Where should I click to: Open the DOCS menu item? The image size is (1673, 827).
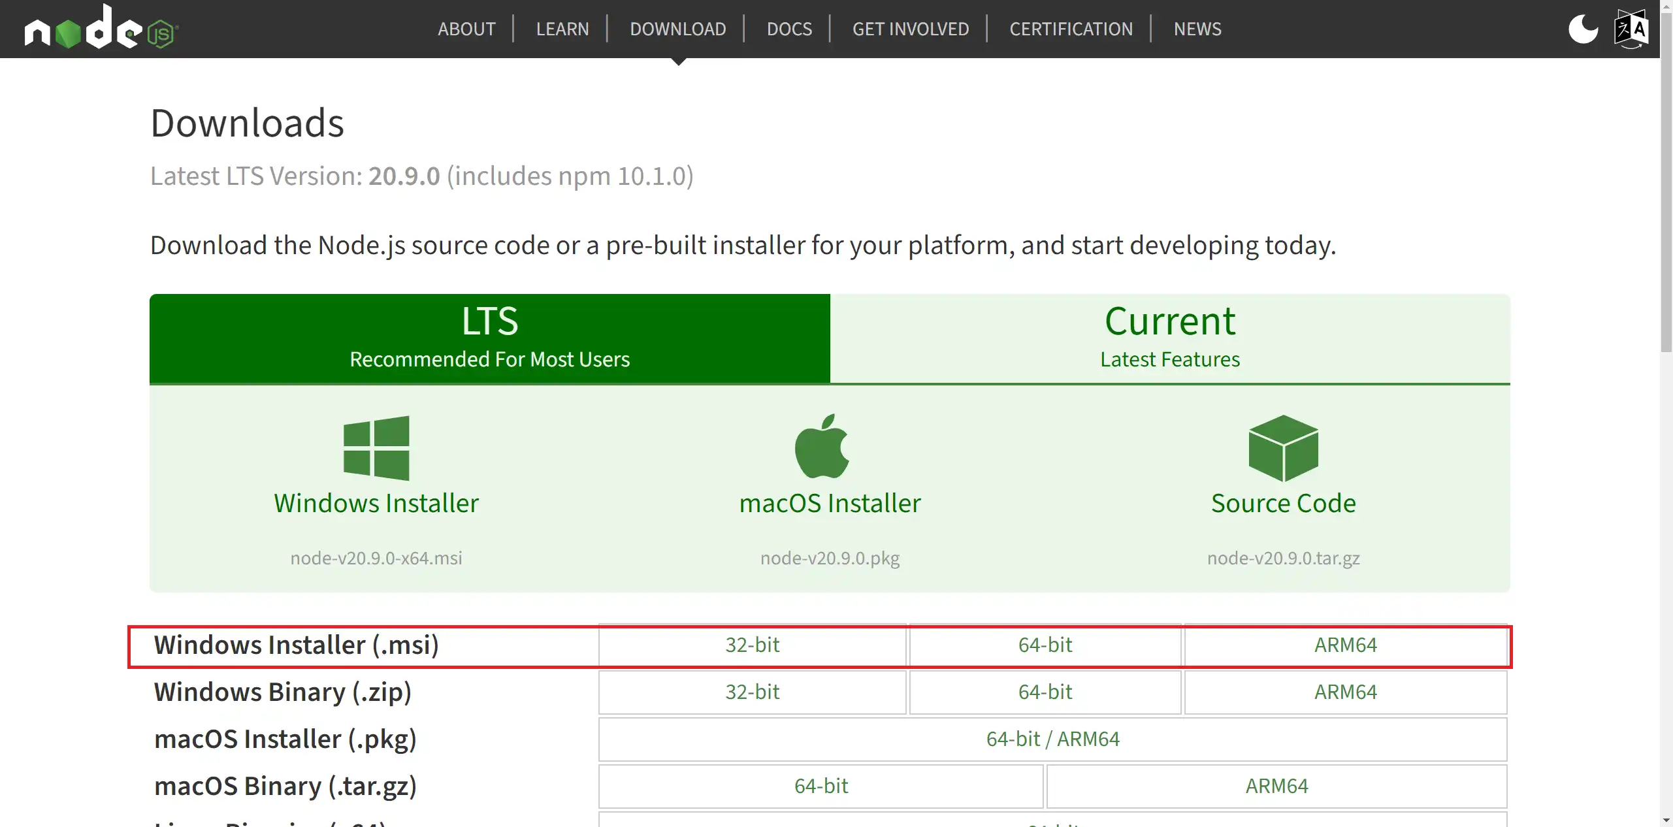click(x=789, y=29)
